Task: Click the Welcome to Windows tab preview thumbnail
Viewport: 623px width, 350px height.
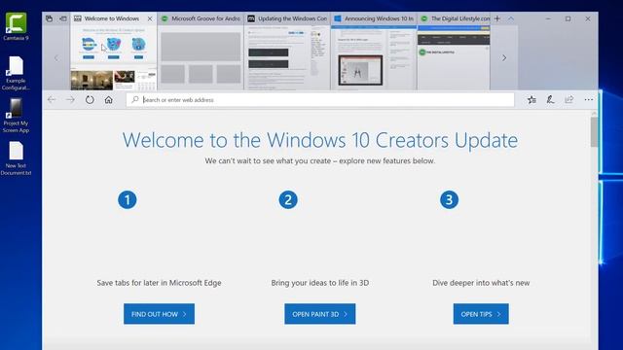Action: (114, 58)
